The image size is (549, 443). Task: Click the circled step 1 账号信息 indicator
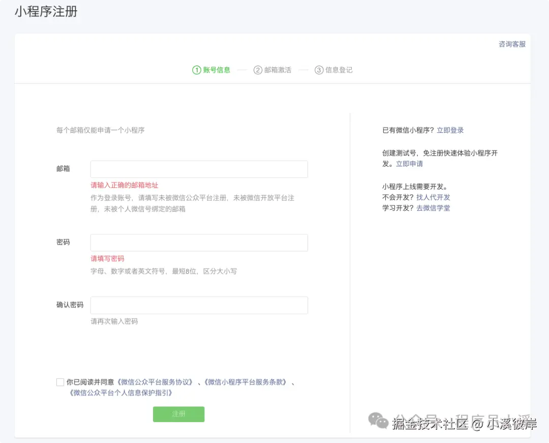click(x=211, y=70)
